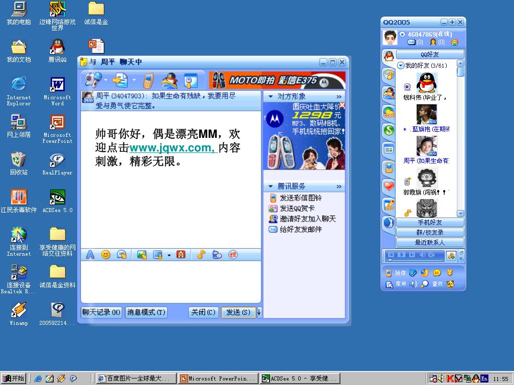Screen dimensions: 514x385
Task: Click the home icon in QQ2005
Action: (454, 42)
